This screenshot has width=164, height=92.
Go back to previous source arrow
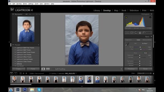(24, 73)
